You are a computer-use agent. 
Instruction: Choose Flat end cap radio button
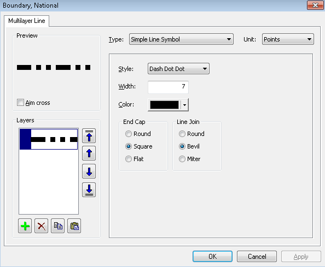pos(129,159)
